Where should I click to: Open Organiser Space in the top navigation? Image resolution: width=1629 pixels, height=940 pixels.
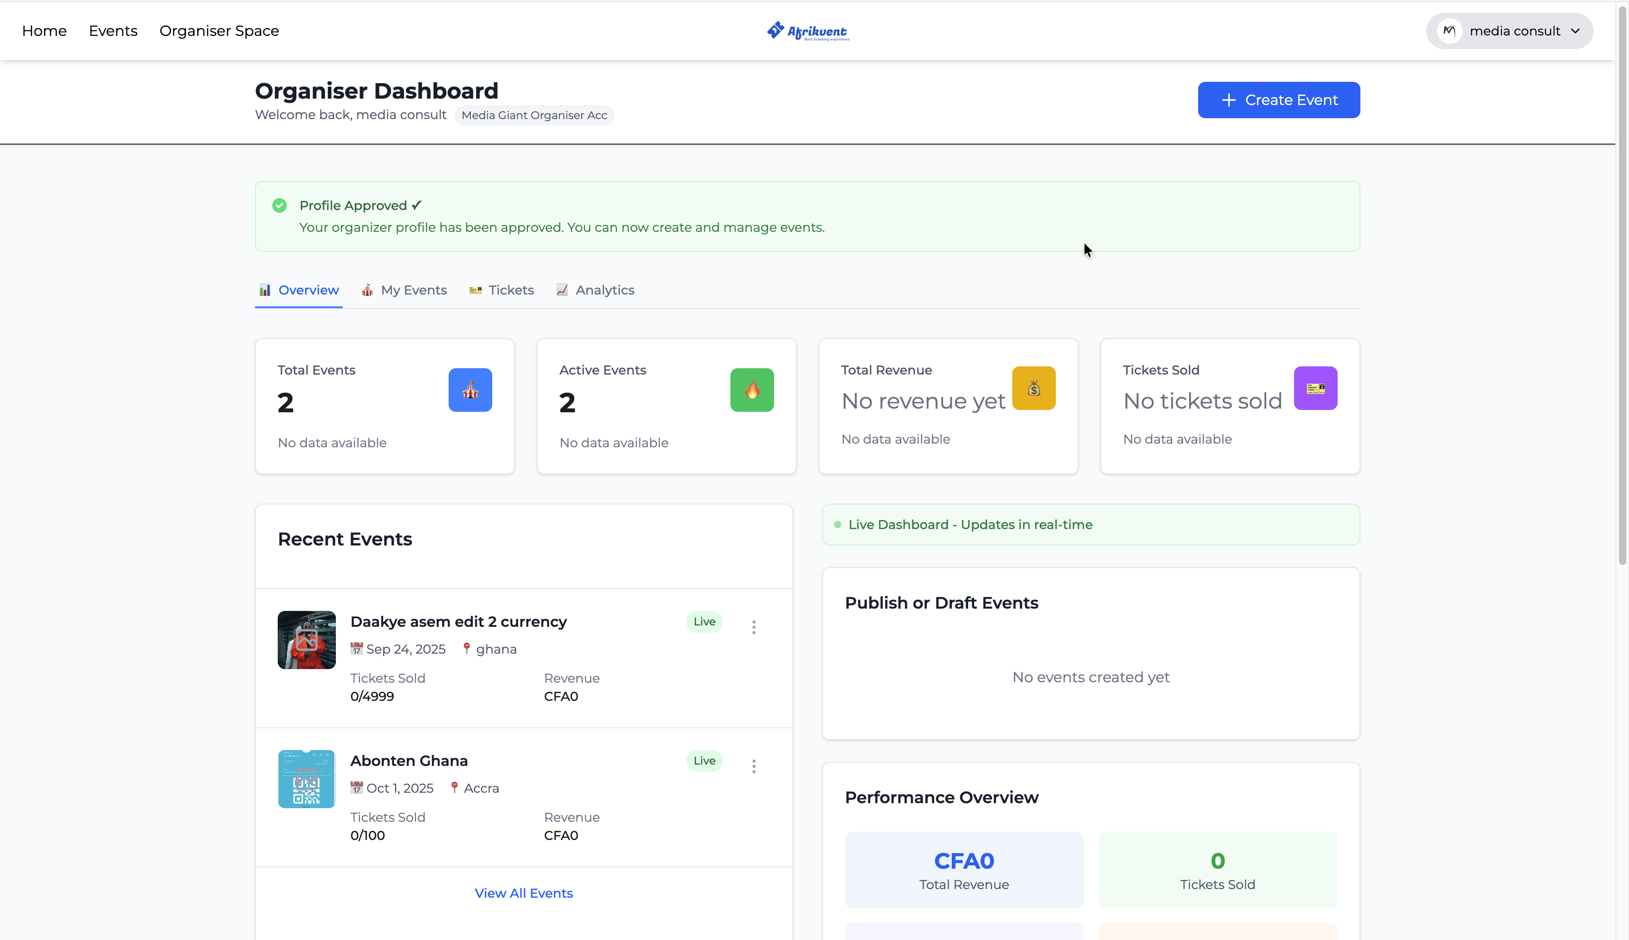pyautogui.click(x=219, y=31)
